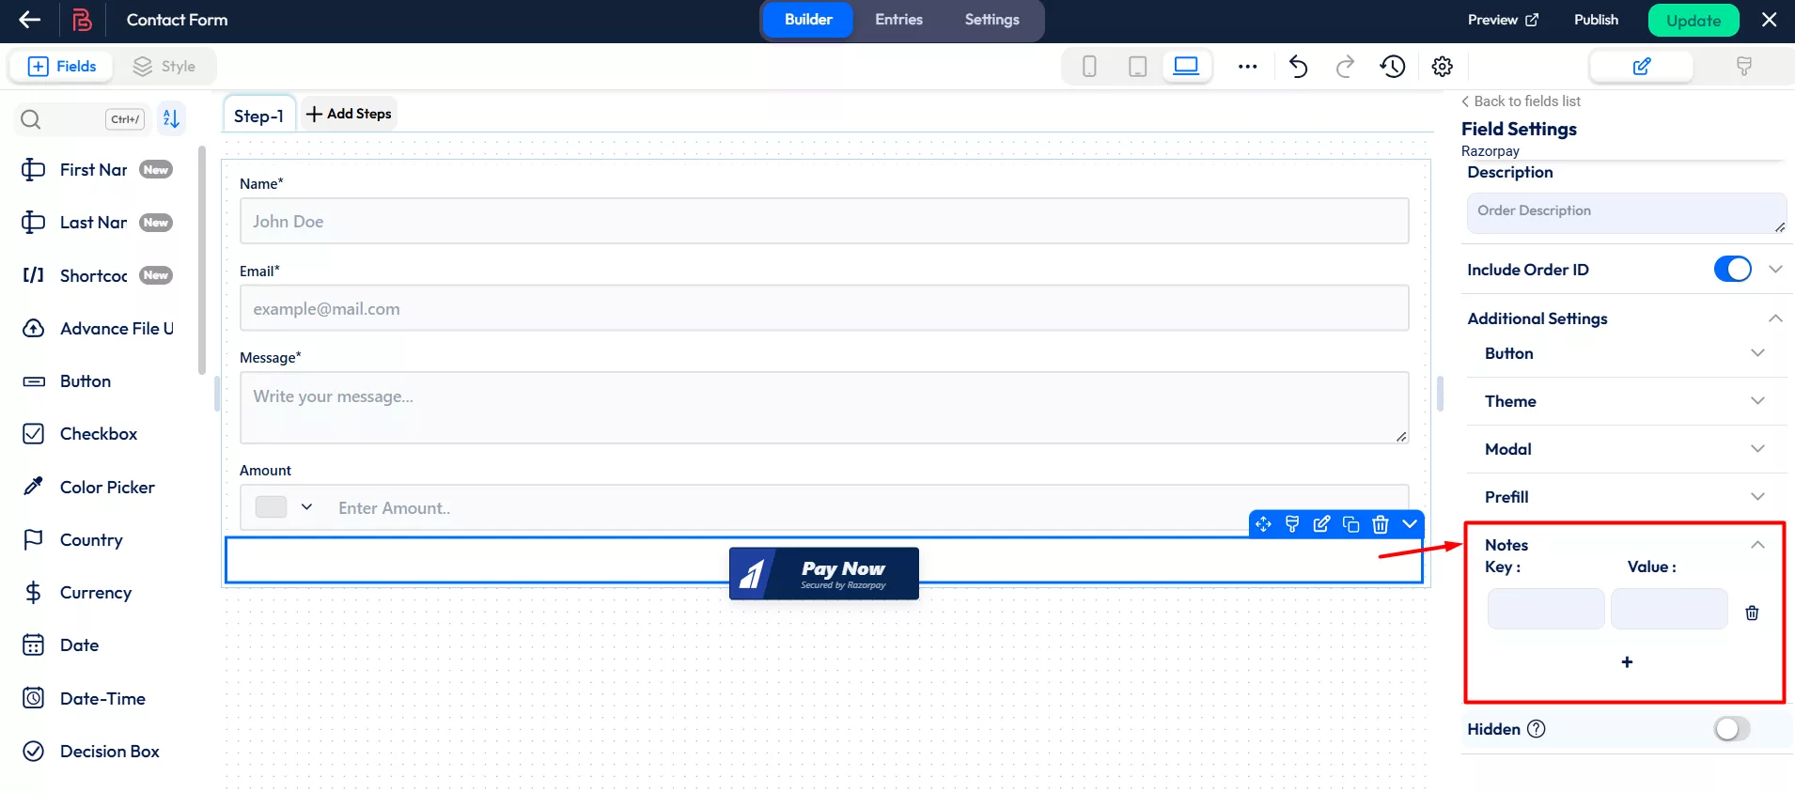Collapse the Notes section
This screenshot has height=792, width=1795.
pos(1757,545)
